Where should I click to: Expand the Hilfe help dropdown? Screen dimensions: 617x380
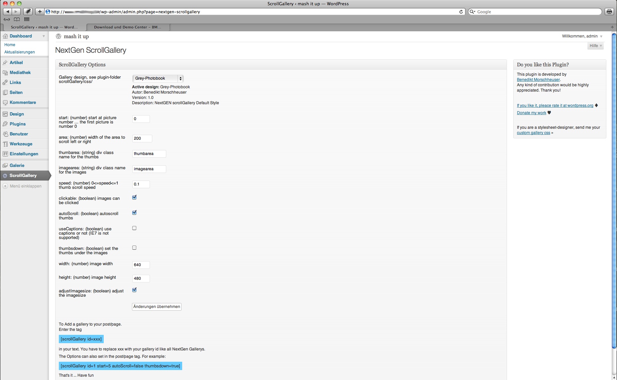[595, 46]
